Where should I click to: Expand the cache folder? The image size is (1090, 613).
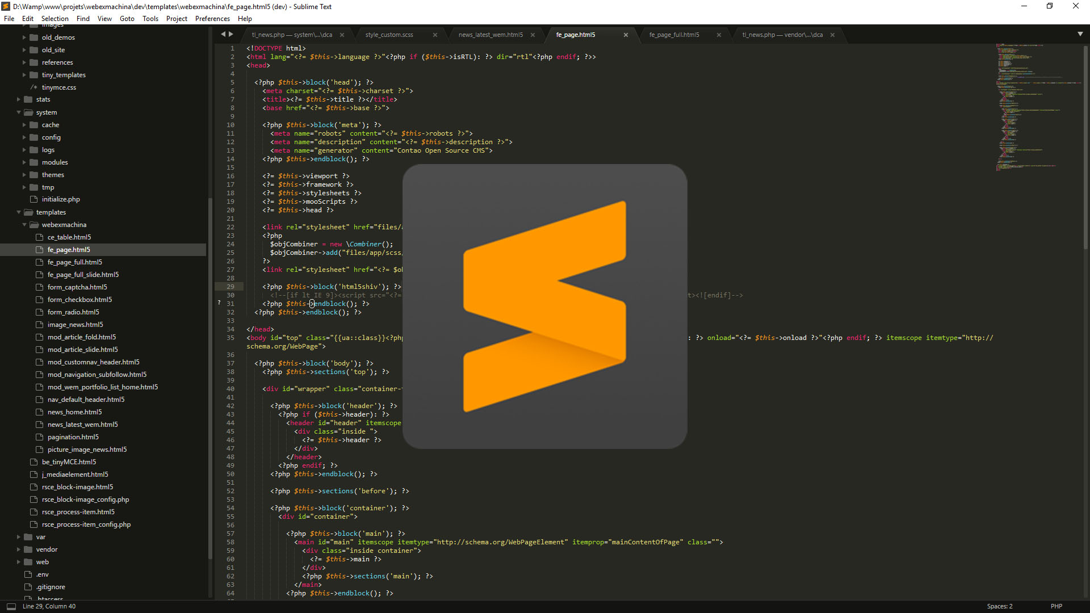[24, 125]
